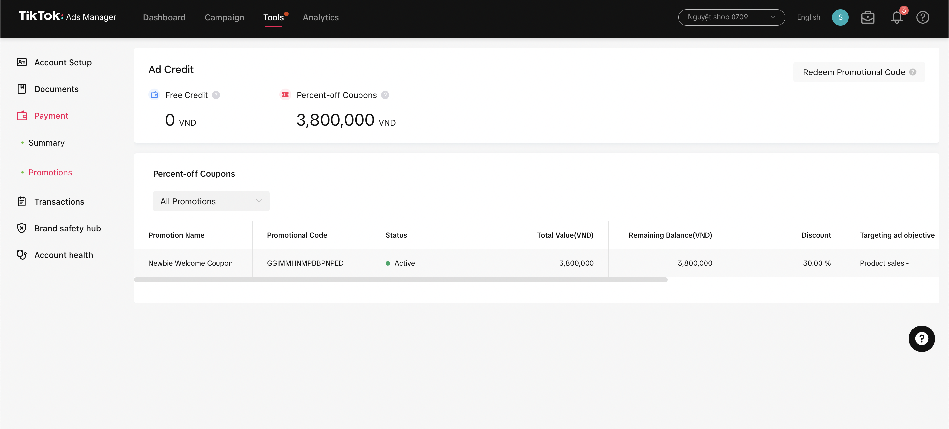This screenshot has width=949, height=429.
Task: Collapse the Payment sidebar section
Action: coord(51,116)
